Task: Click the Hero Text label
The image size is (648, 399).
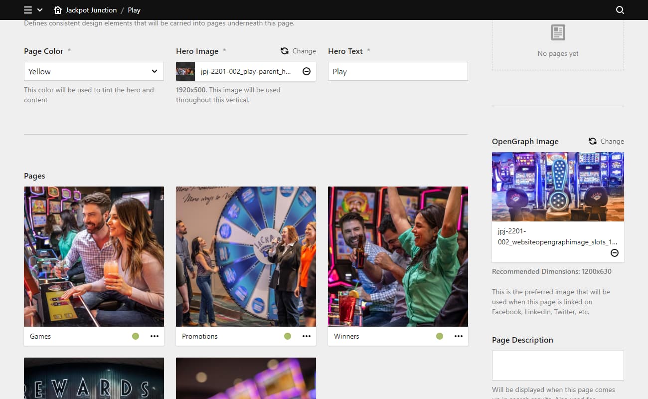Action: [x=345, y=51]
